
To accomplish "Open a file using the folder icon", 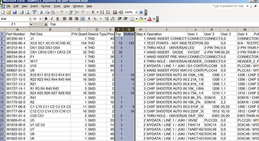I will pos(9,12).
